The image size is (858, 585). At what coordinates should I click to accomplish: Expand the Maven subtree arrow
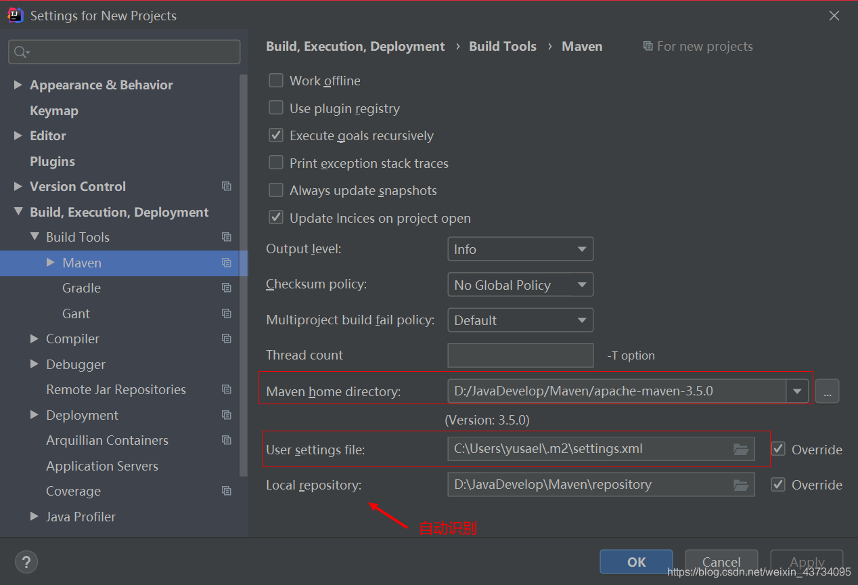51,263
